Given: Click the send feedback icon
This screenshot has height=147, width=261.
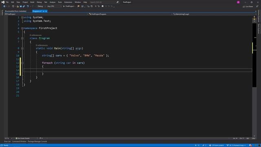Looking at the screenshot, I should 257,7.
